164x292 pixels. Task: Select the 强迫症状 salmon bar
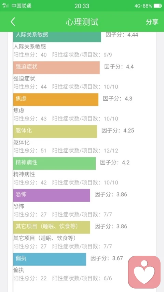click(56, 67)
